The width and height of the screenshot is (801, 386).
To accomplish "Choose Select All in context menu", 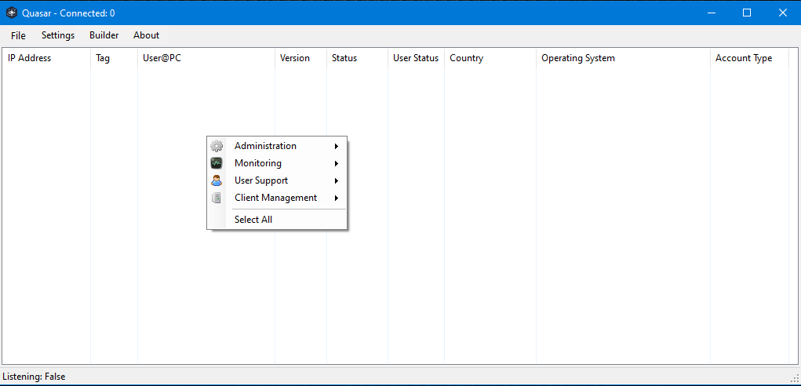I will pos(253,220).
